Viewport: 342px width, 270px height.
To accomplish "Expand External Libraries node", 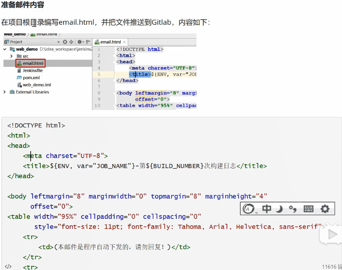I will click(x=5, y=92).
